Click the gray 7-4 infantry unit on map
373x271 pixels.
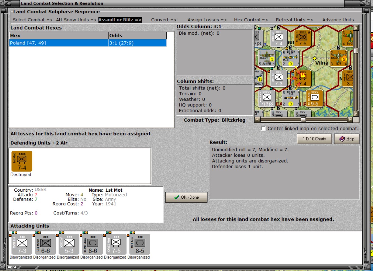point(279,38)
